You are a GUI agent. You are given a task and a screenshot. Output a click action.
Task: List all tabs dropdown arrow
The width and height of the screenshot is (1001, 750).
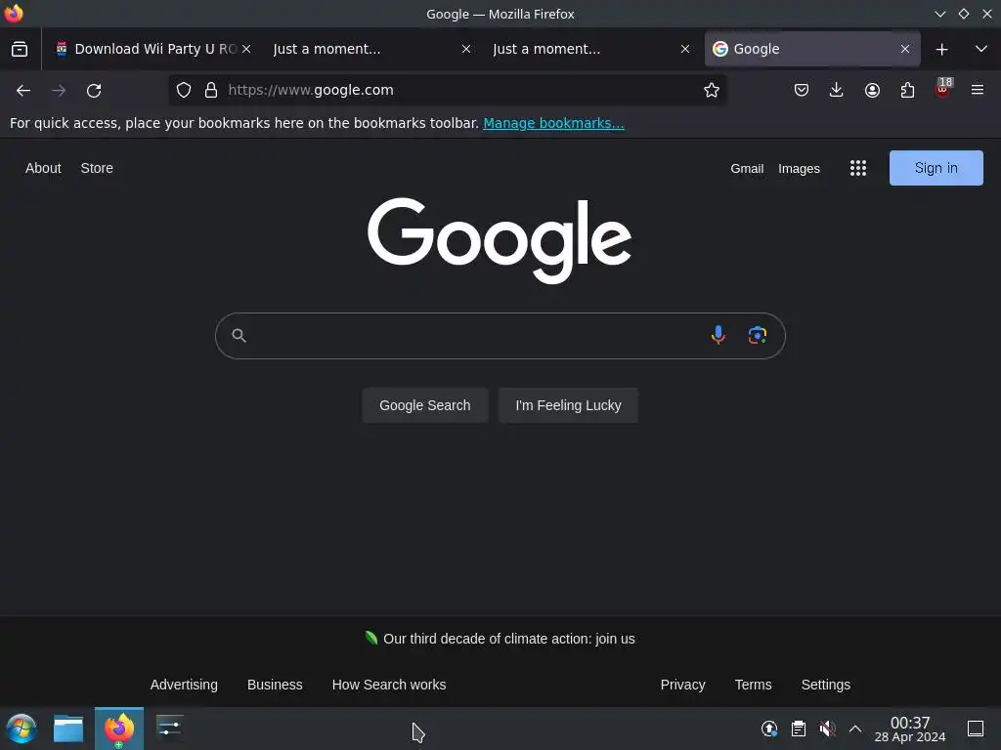pos(981,49)
